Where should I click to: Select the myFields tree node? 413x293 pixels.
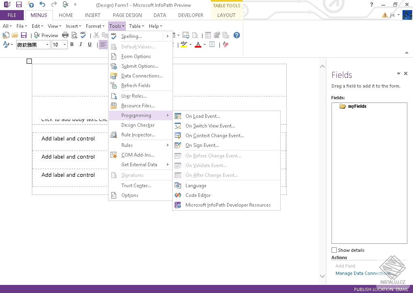(x=357, y=106)
